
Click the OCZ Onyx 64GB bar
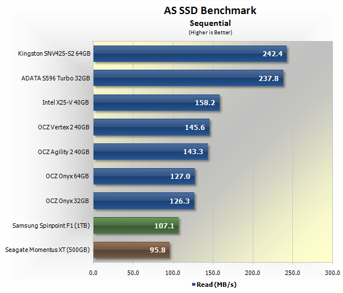pos(144,177)
